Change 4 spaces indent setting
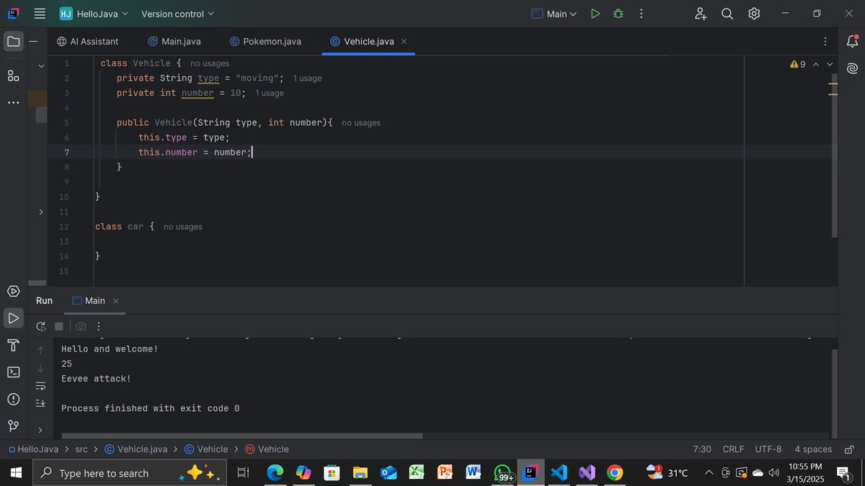Image resolution: width=865 pixels, height=486 pixels. click(813, 449)
